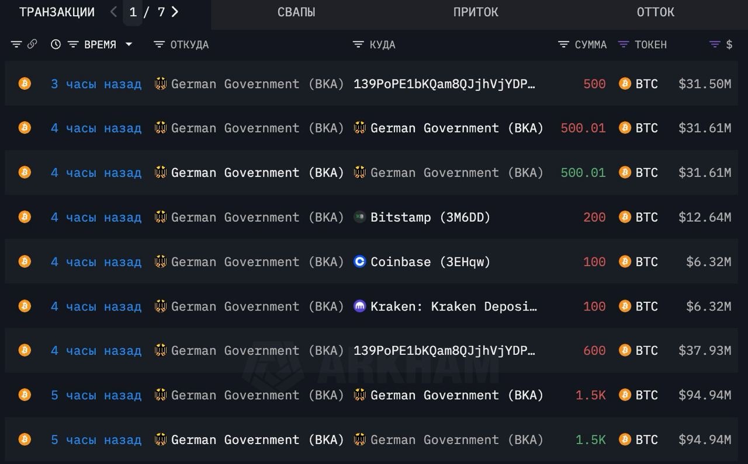Viewport: 748px width, 464px height.
Task: Open the ВРЕМЯ column filter icon
Action: 73,44
